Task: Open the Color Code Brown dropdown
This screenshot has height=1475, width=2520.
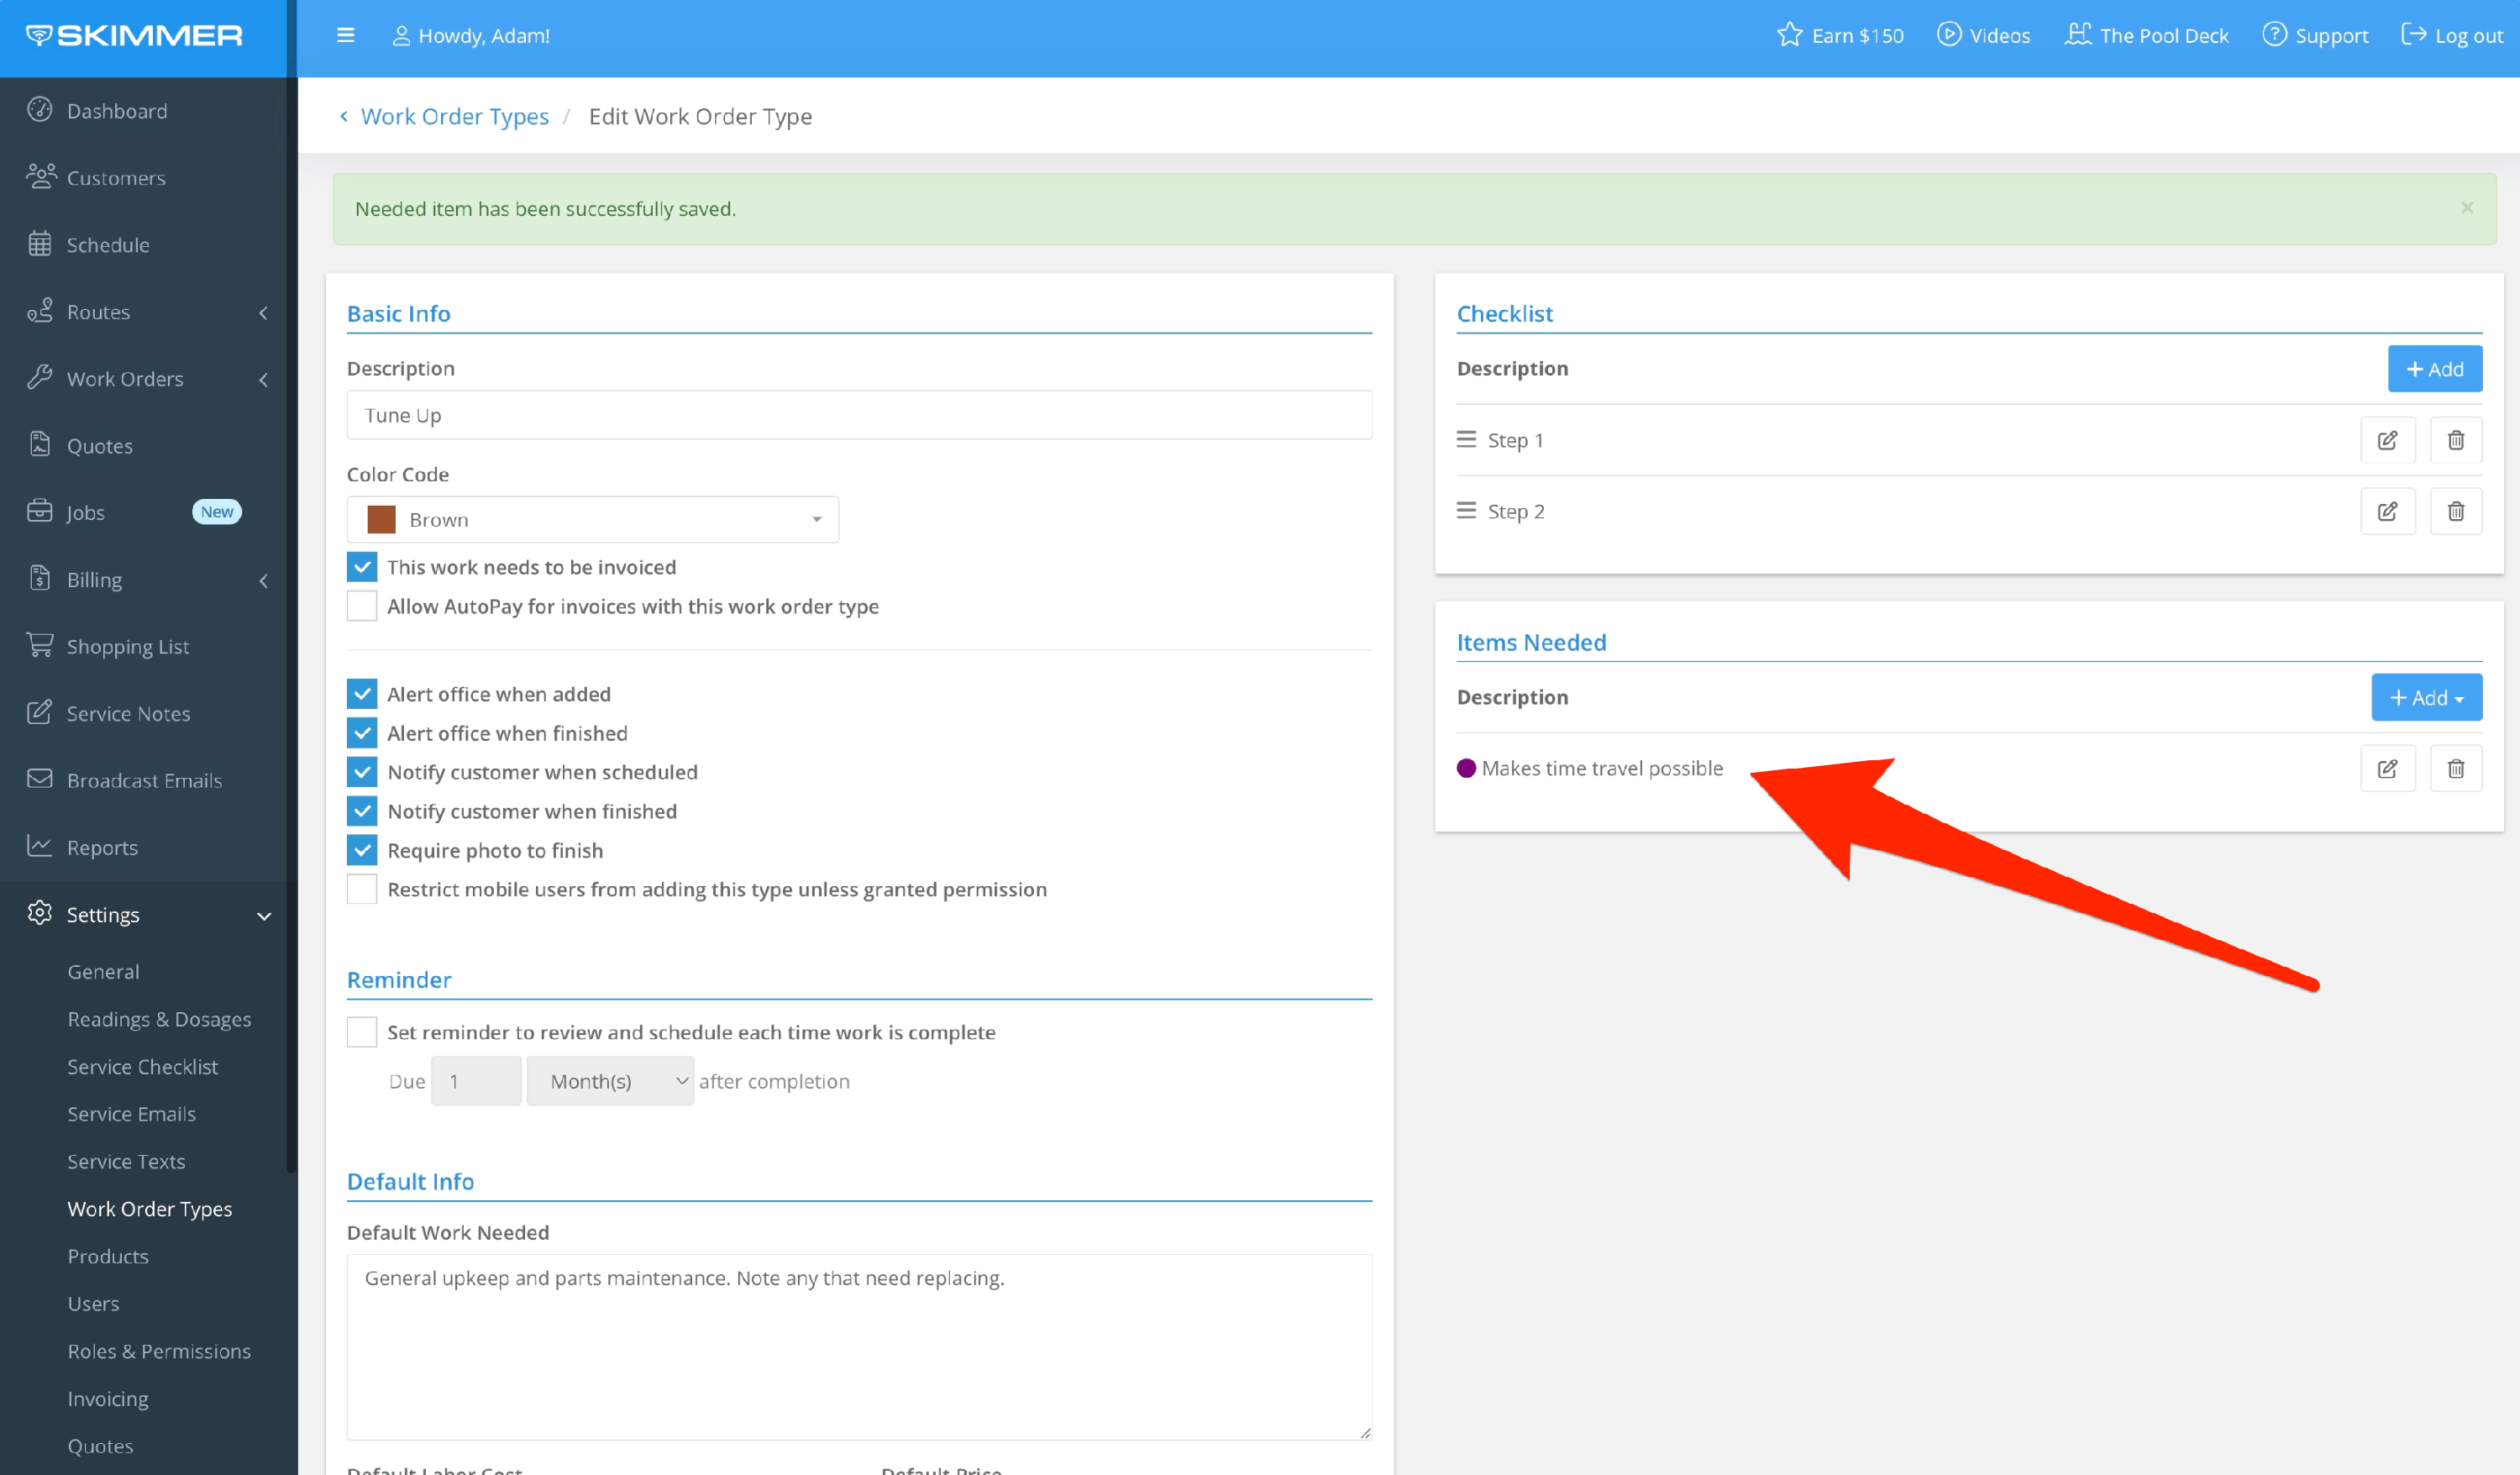Action: (592, 520)
